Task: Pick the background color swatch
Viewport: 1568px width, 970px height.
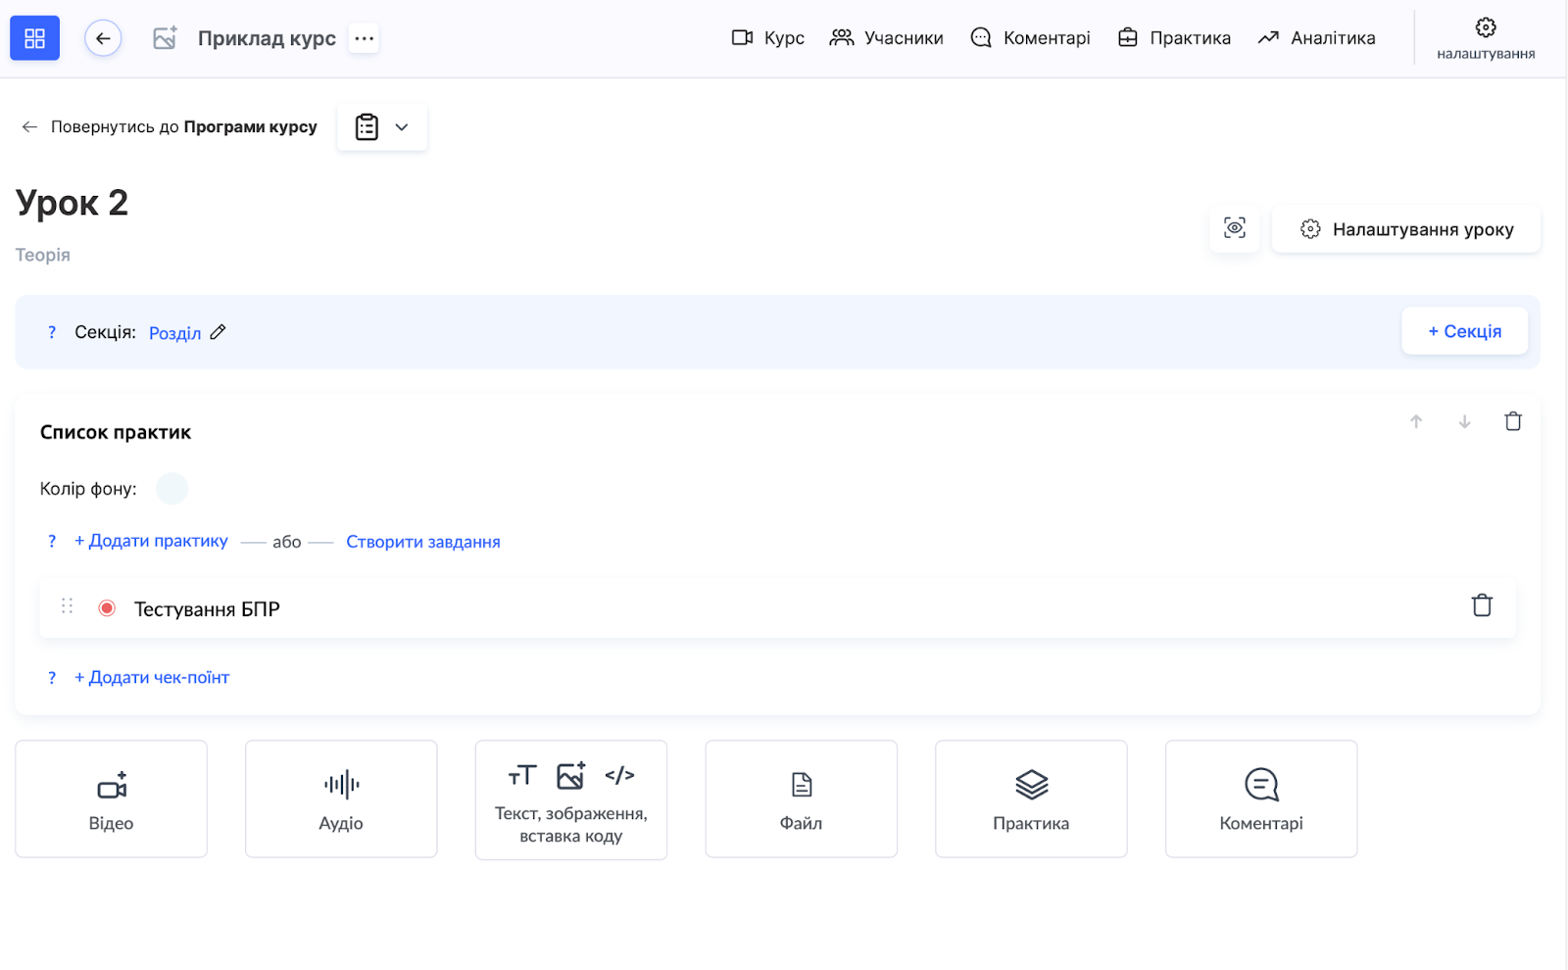Action: click(x=171, y=488)
